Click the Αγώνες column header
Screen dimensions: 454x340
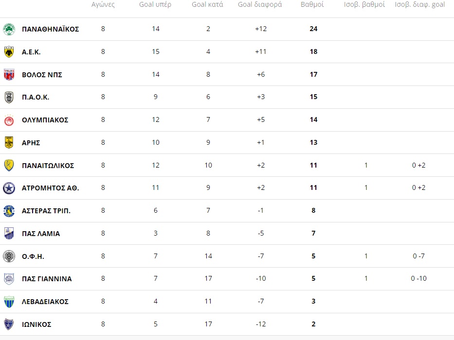103,5
